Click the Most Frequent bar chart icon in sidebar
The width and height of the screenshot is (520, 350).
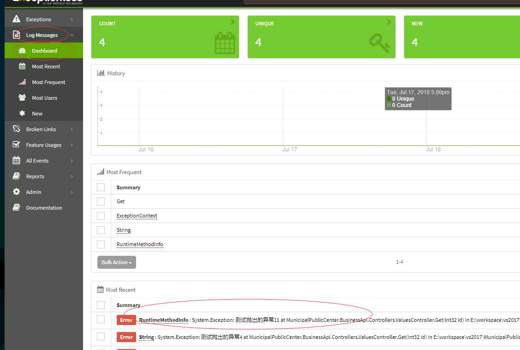[x=22, y=82]
